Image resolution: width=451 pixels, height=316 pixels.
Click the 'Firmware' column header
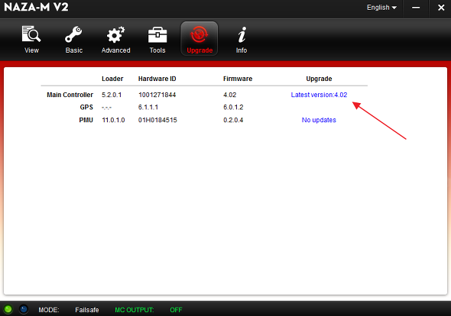238,79
